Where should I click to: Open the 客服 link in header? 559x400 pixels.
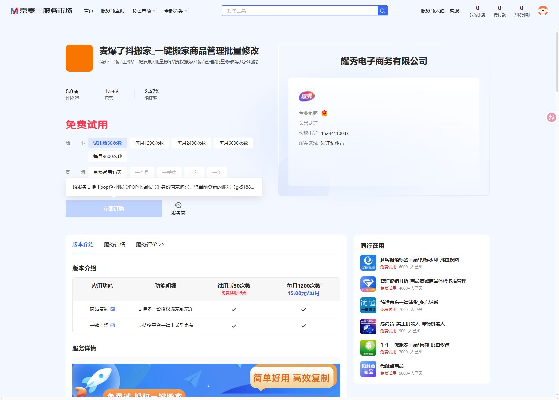coord(454,11)
